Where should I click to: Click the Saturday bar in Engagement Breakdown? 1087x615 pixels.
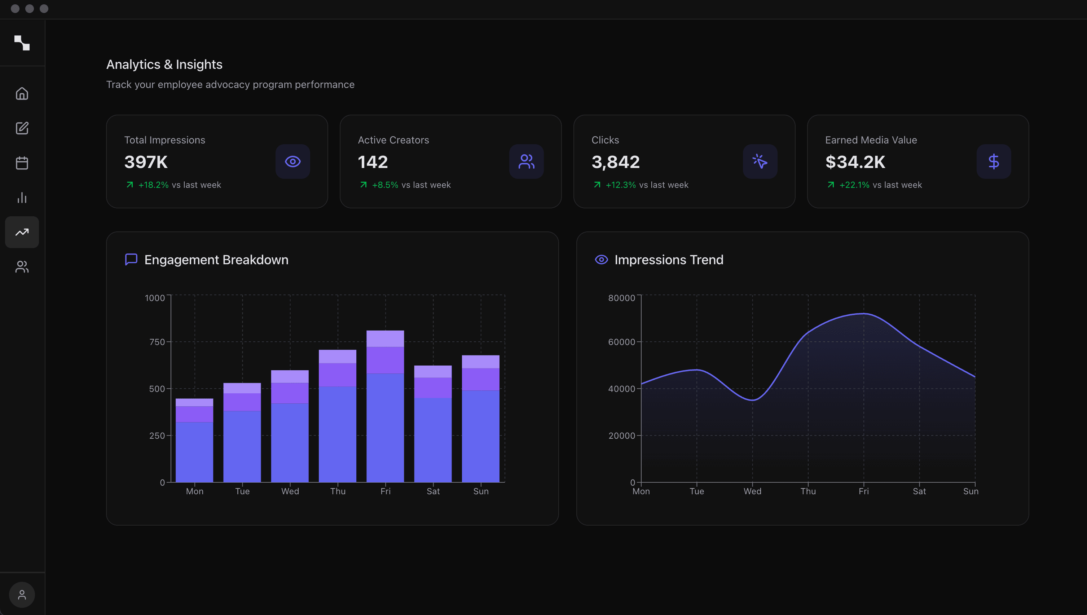tap(433, 424)
